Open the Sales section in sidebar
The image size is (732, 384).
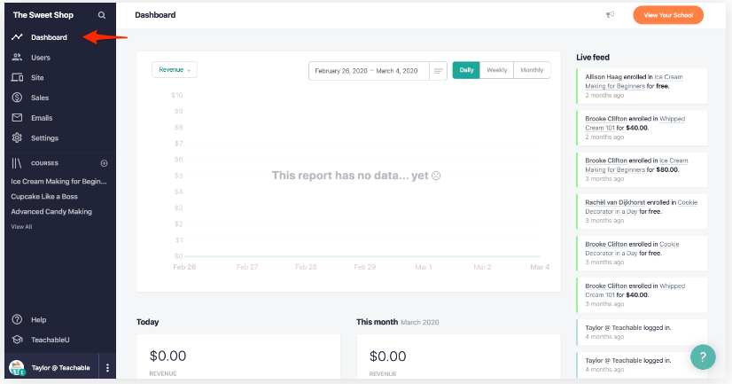[x=40, y=98]
